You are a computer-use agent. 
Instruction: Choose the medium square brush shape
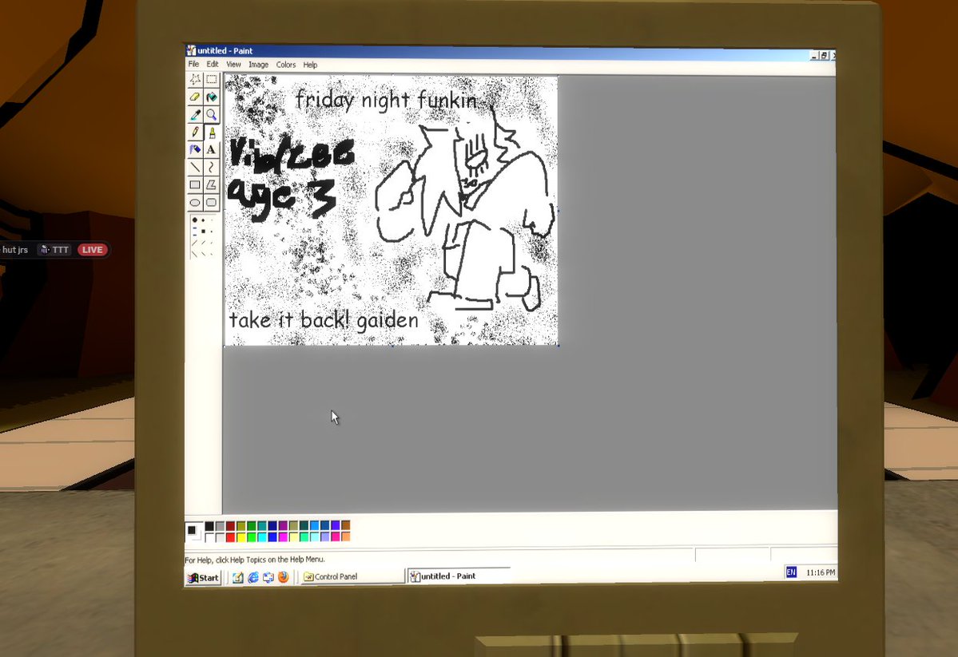(x=204, y=232)
